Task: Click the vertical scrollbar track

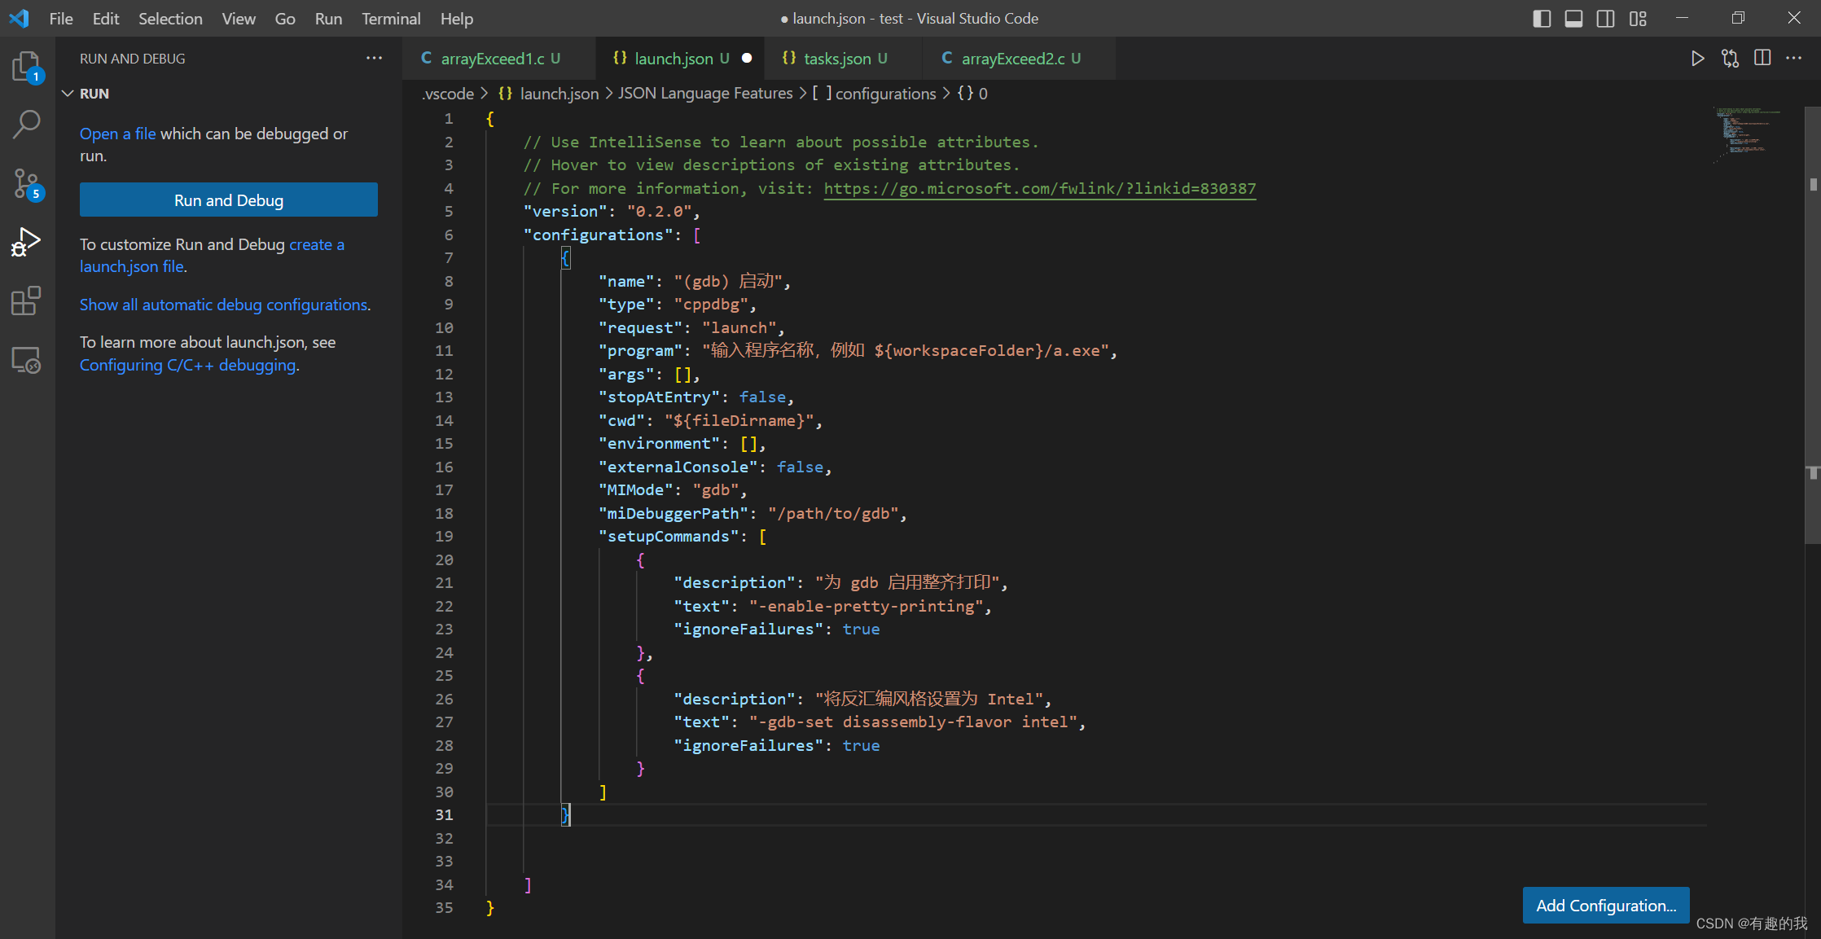Action: [x=1810, y=718]
